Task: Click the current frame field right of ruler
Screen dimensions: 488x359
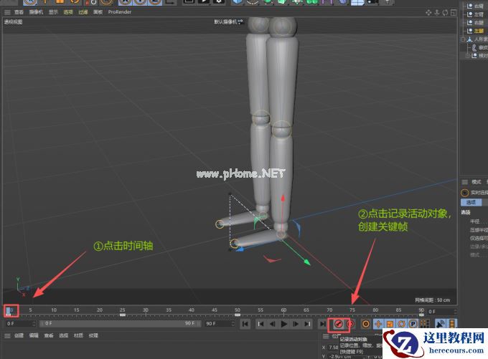Action: [441, 312]
